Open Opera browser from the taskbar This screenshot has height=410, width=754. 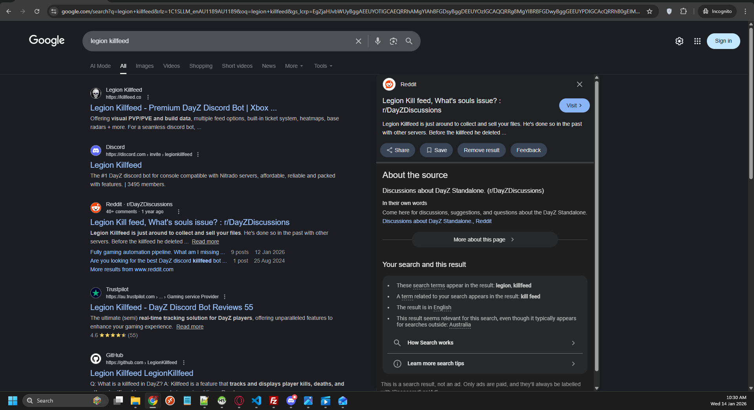239,401
